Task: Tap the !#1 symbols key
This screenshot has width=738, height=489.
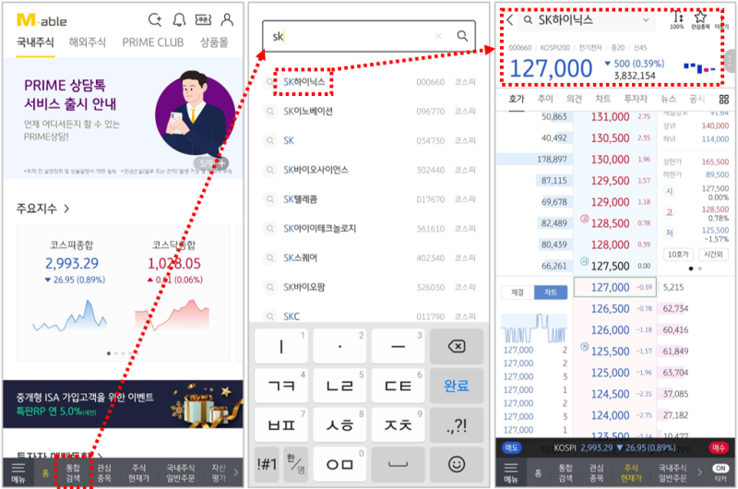Action: tap(267, 464)
